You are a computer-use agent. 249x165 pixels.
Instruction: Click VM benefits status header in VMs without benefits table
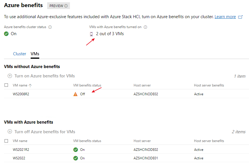tap(87, 85)
